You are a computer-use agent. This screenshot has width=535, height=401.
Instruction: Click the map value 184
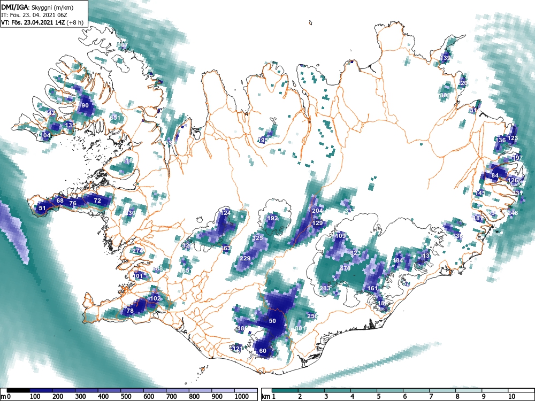point(398,260)
